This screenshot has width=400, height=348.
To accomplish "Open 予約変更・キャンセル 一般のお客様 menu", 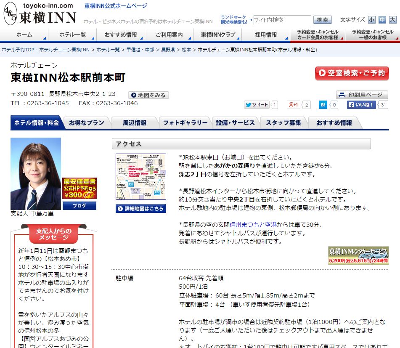I will (x=373, y=35).
